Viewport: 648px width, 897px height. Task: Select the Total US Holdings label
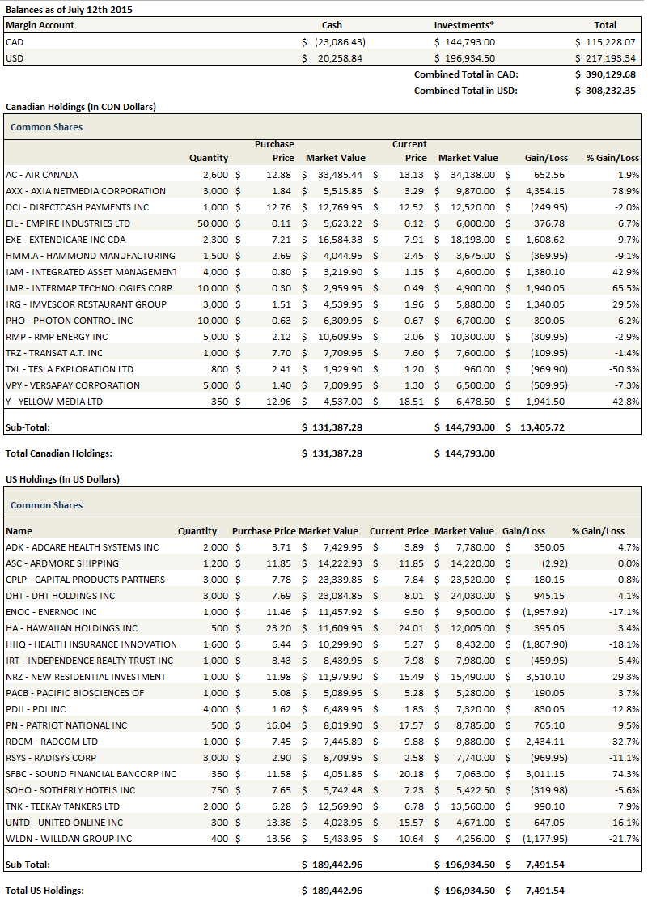44,891
